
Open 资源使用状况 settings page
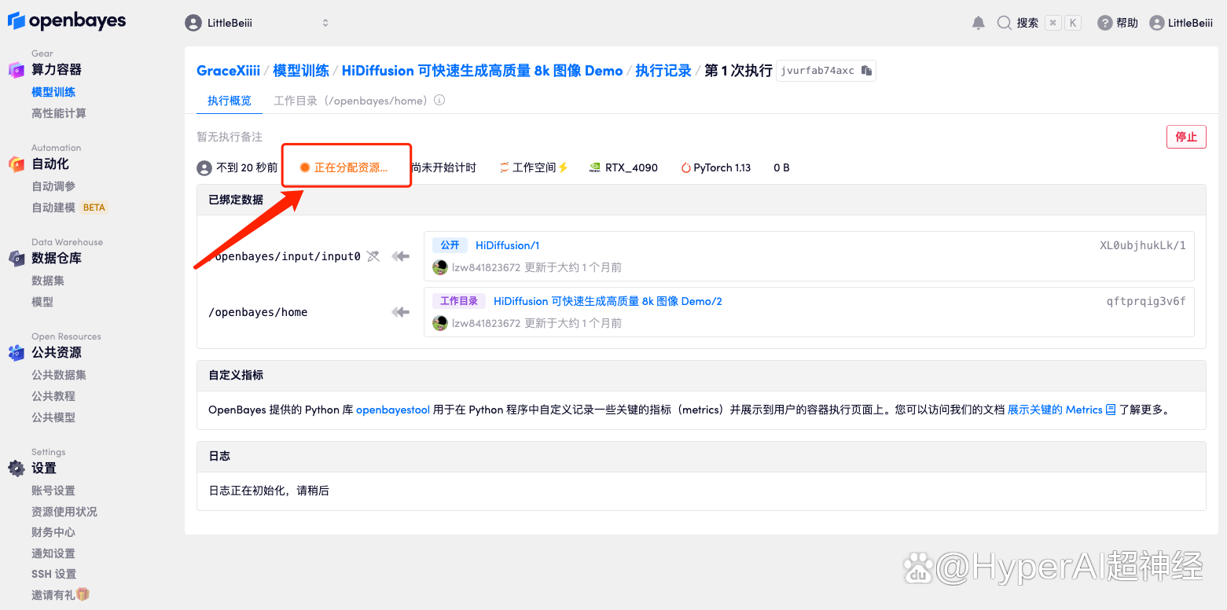coord(64,512)
